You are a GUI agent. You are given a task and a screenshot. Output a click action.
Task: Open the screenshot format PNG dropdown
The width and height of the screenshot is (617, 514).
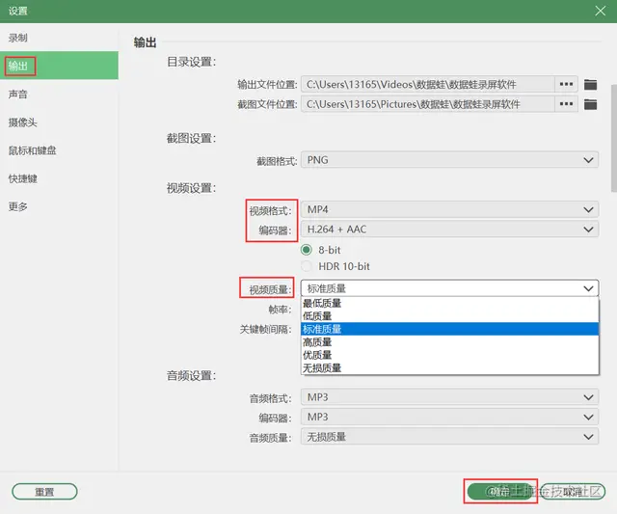coord(450,160)
